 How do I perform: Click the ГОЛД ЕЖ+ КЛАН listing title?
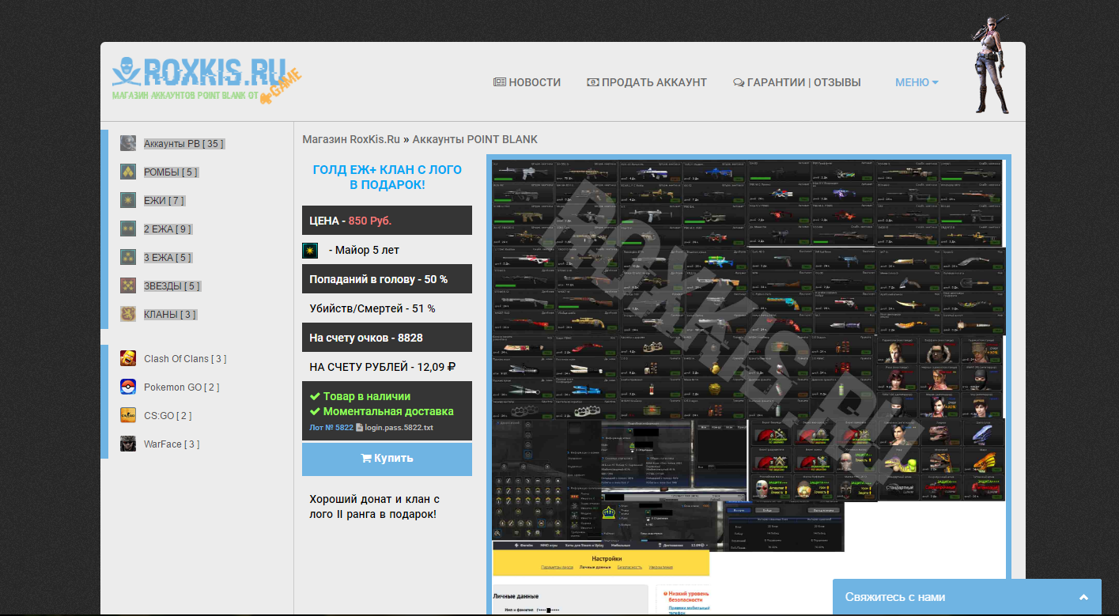(387, 177)
